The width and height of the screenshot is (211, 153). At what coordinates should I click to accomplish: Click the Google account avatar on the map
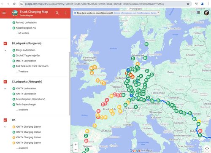point(206,13)
